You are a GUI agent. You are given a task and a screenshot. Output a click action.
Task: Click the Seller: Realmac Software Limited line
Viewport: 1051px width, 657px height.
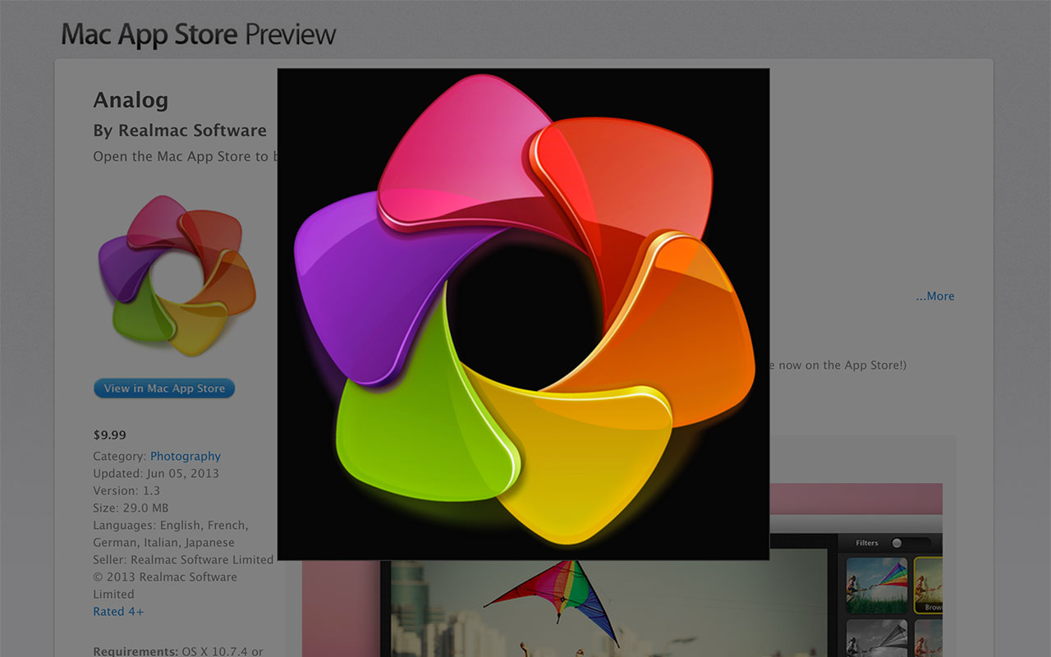pos(183,559)
